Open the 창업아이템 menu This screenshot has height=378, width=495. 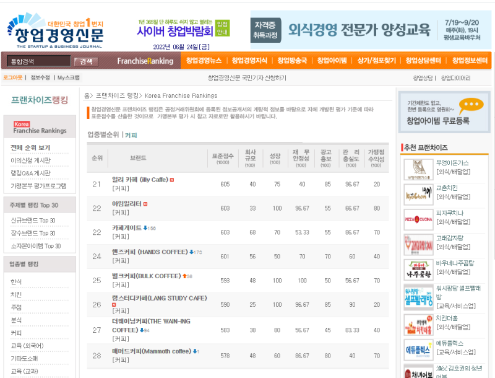pyautogui.click(x=332, y=60)
